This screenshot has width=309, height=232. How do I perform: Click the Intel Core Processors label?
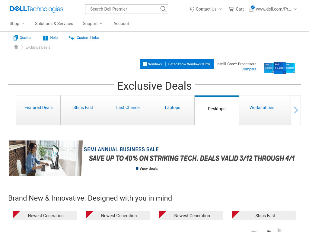point(236,64)
